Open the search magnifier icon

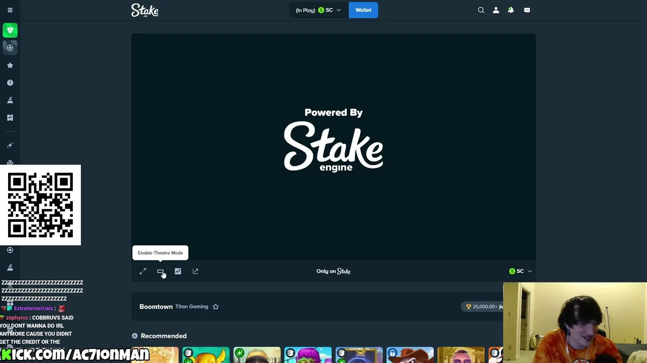click(481, 10)
